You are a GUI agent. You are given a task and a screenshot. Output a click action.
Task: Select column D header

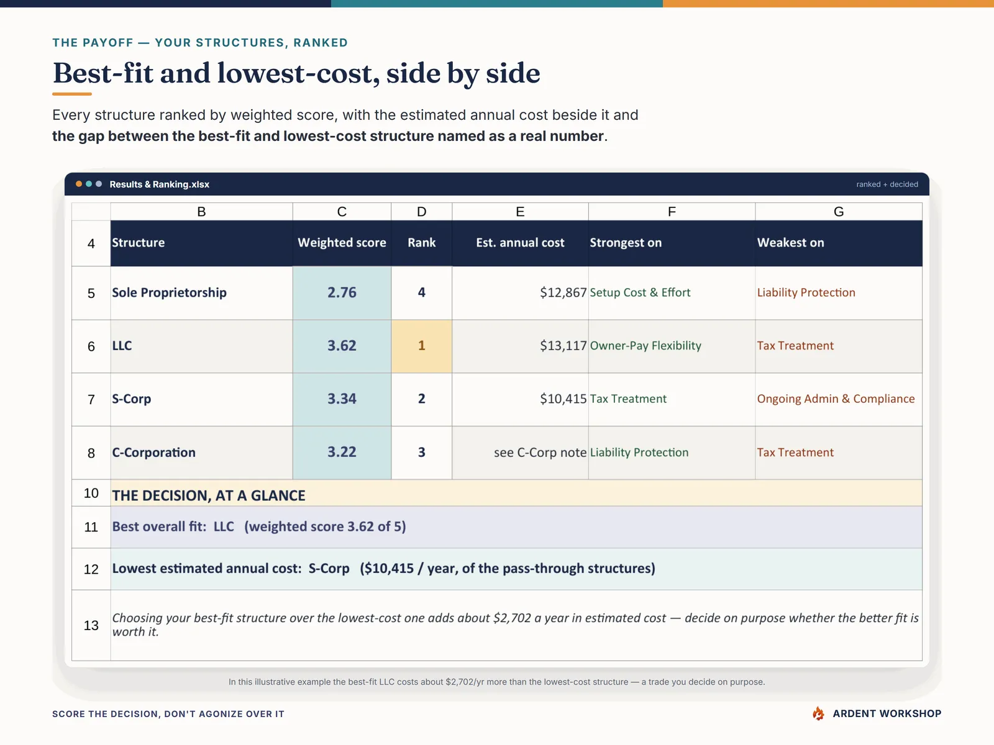(422, 212)
